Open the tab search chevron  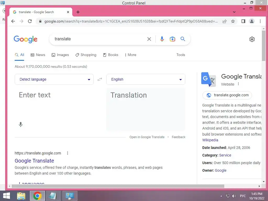(x=234, y=12)
